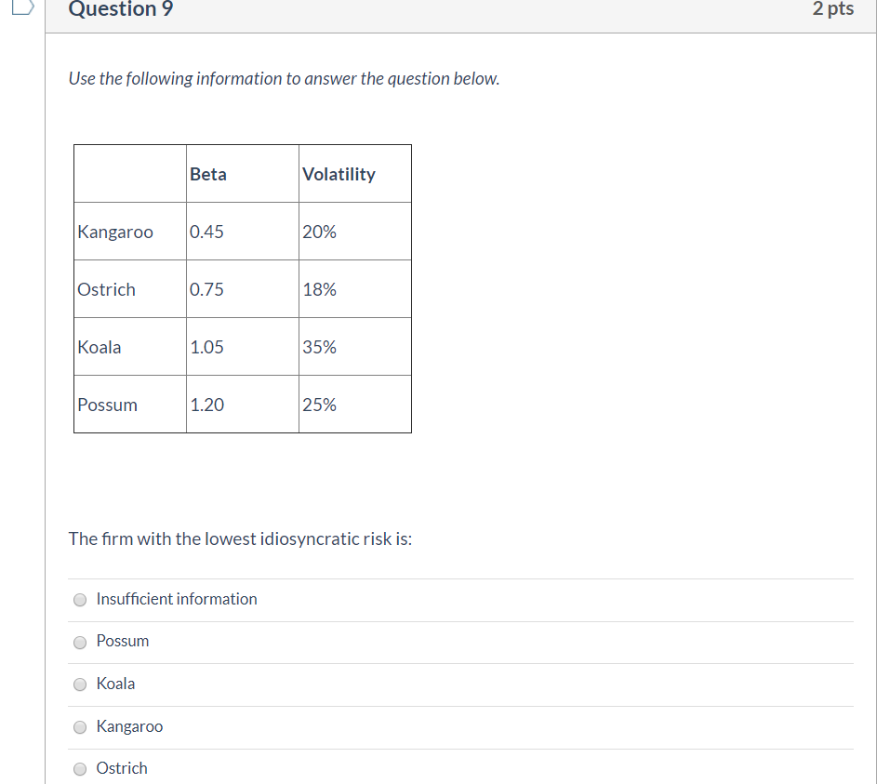Viewport: 890px width, 784px height.
Task: Click the Question 9 header title
Action: (x=119, y=9)
